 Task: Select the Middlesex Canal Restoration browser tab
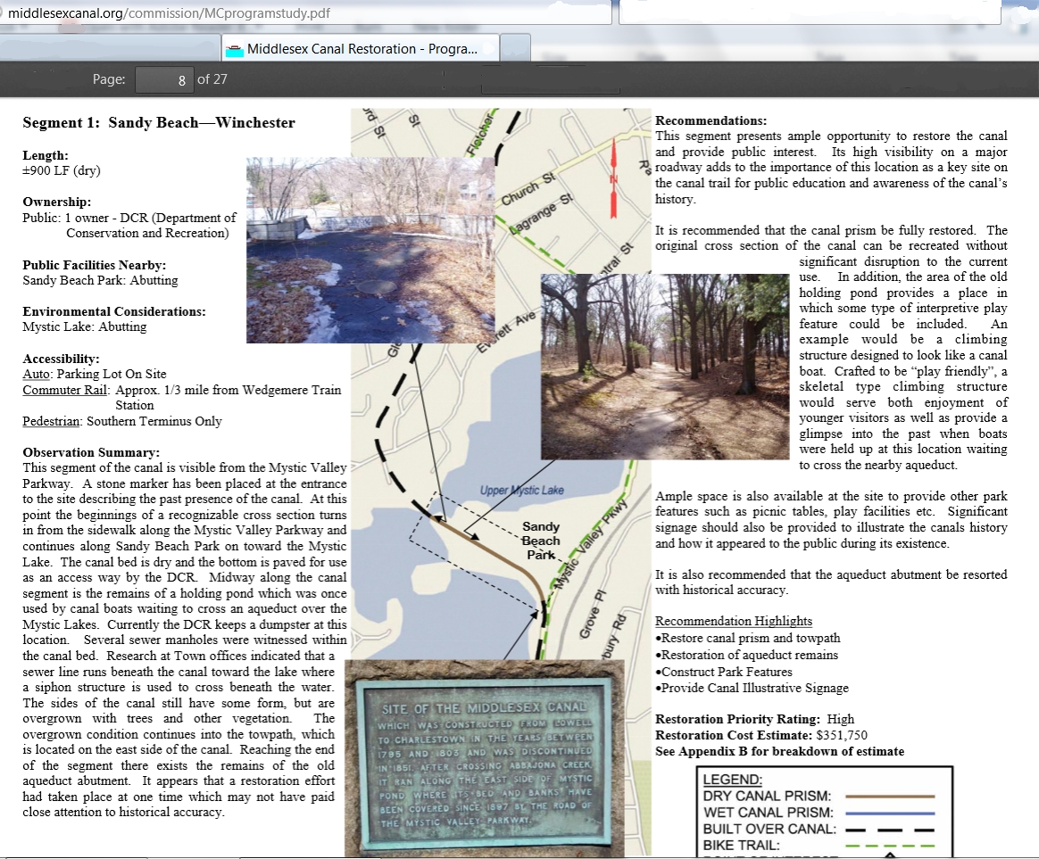[x=361, y=48]
